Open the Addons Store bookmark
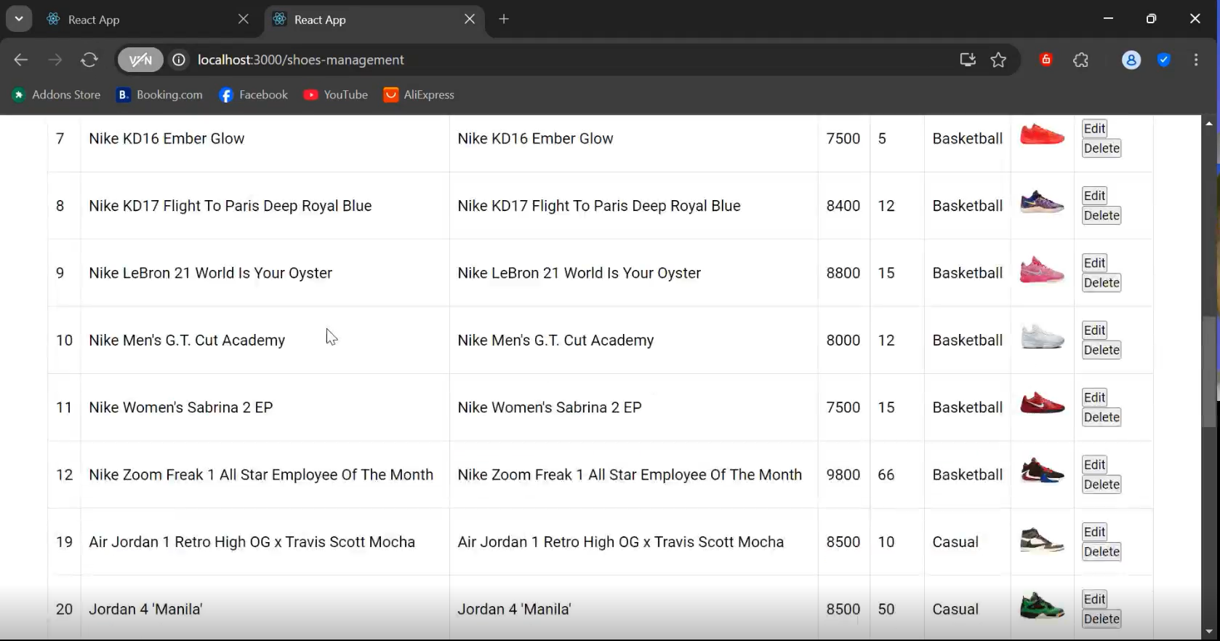Screen dimensions: 1220x641 56,95
